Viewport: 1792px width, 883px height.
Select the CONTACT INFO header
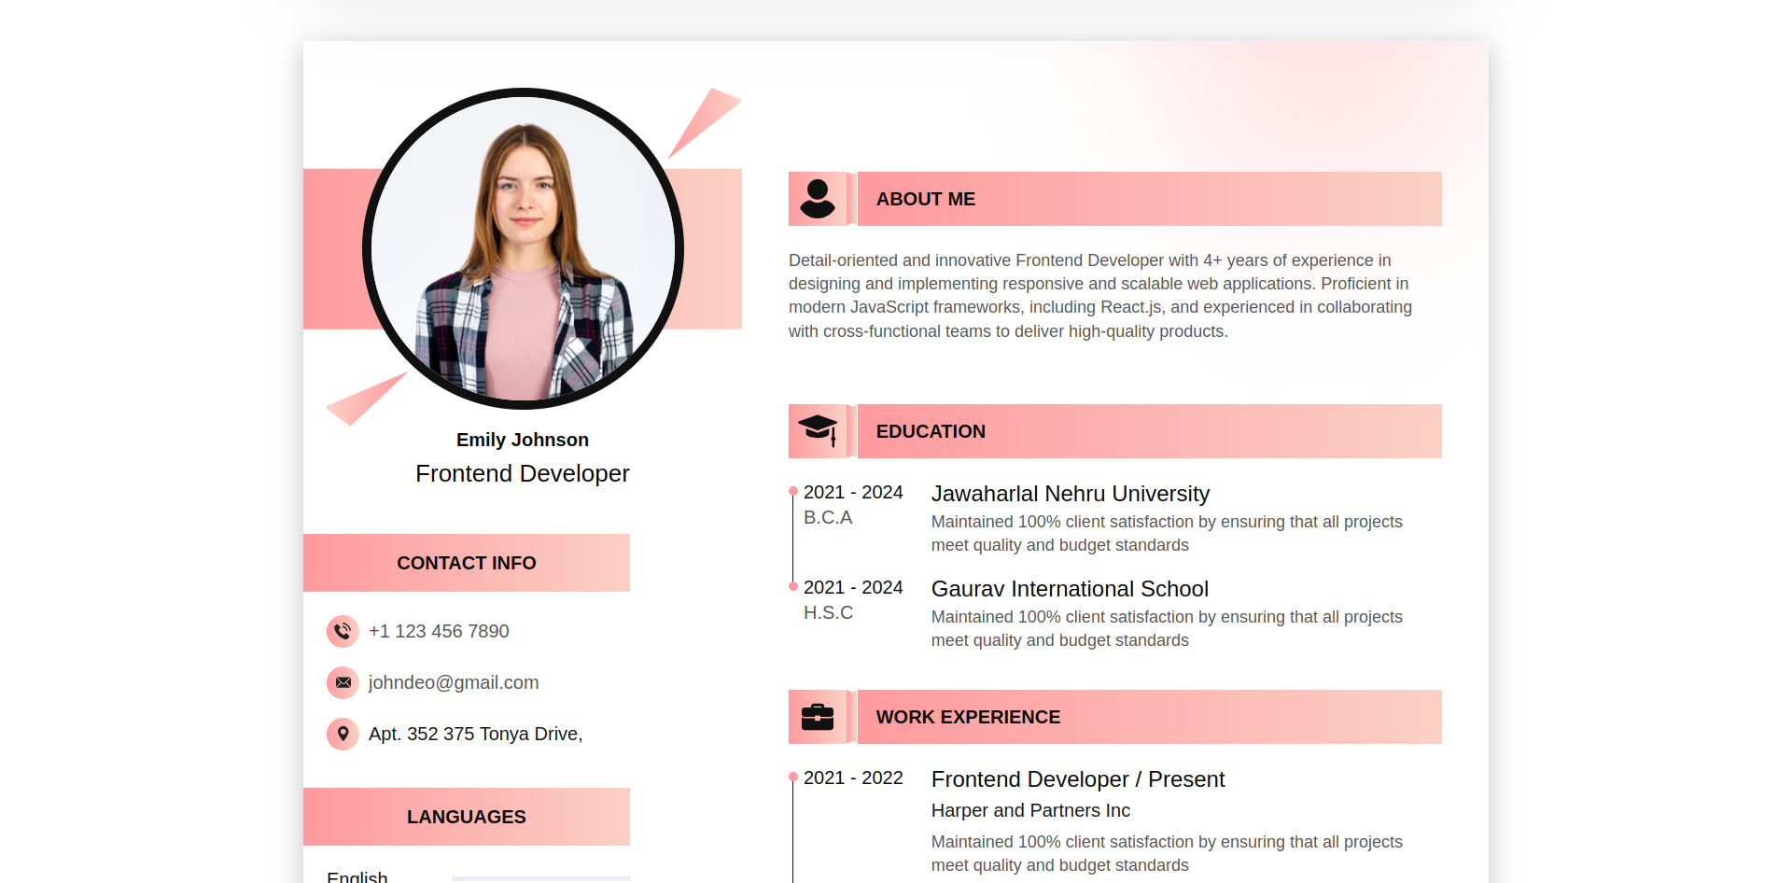467,563
